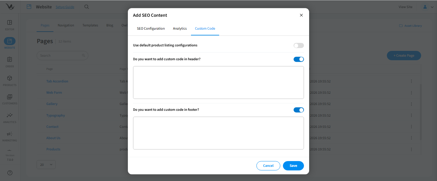Enable default product listing configurations toggle

coord(298,45)
